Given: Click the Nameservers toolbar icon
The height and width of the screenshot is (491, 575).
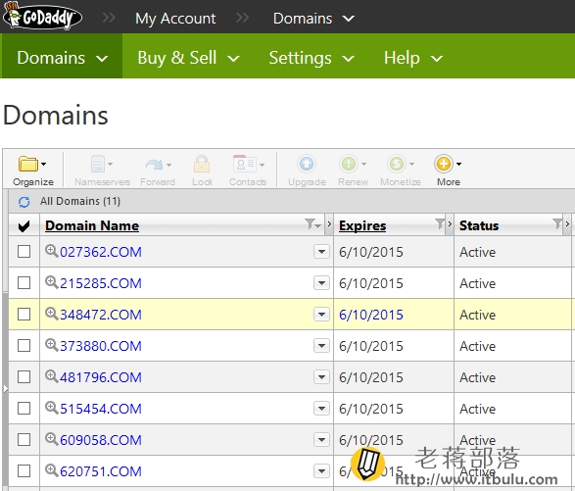Looking at the screenshot, I should (x=98, y=164).
